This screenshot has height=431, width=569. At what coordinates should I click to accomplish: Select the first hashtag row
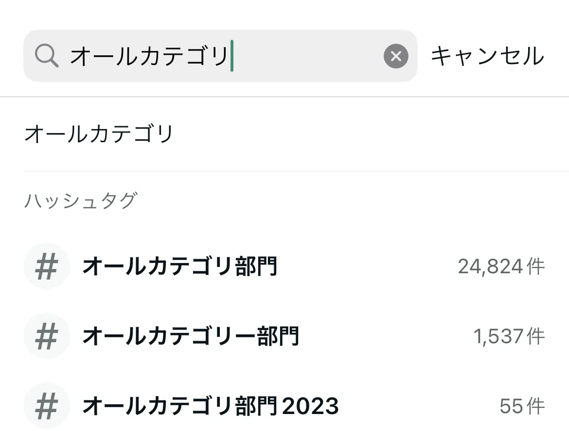284,266
